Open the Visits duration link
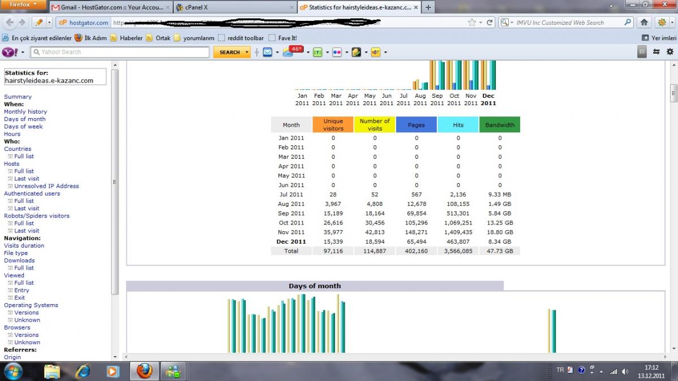Viewport: 678px width, 381px height. (24, 245)
